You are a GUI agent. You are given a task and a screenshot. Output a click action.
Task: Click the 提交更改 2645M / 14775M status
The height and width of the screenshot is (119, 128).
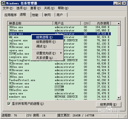pos(87,115)
